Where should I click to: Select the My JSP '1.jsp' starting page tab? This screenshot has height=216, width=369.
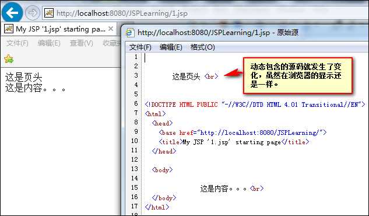pos(58,29)
